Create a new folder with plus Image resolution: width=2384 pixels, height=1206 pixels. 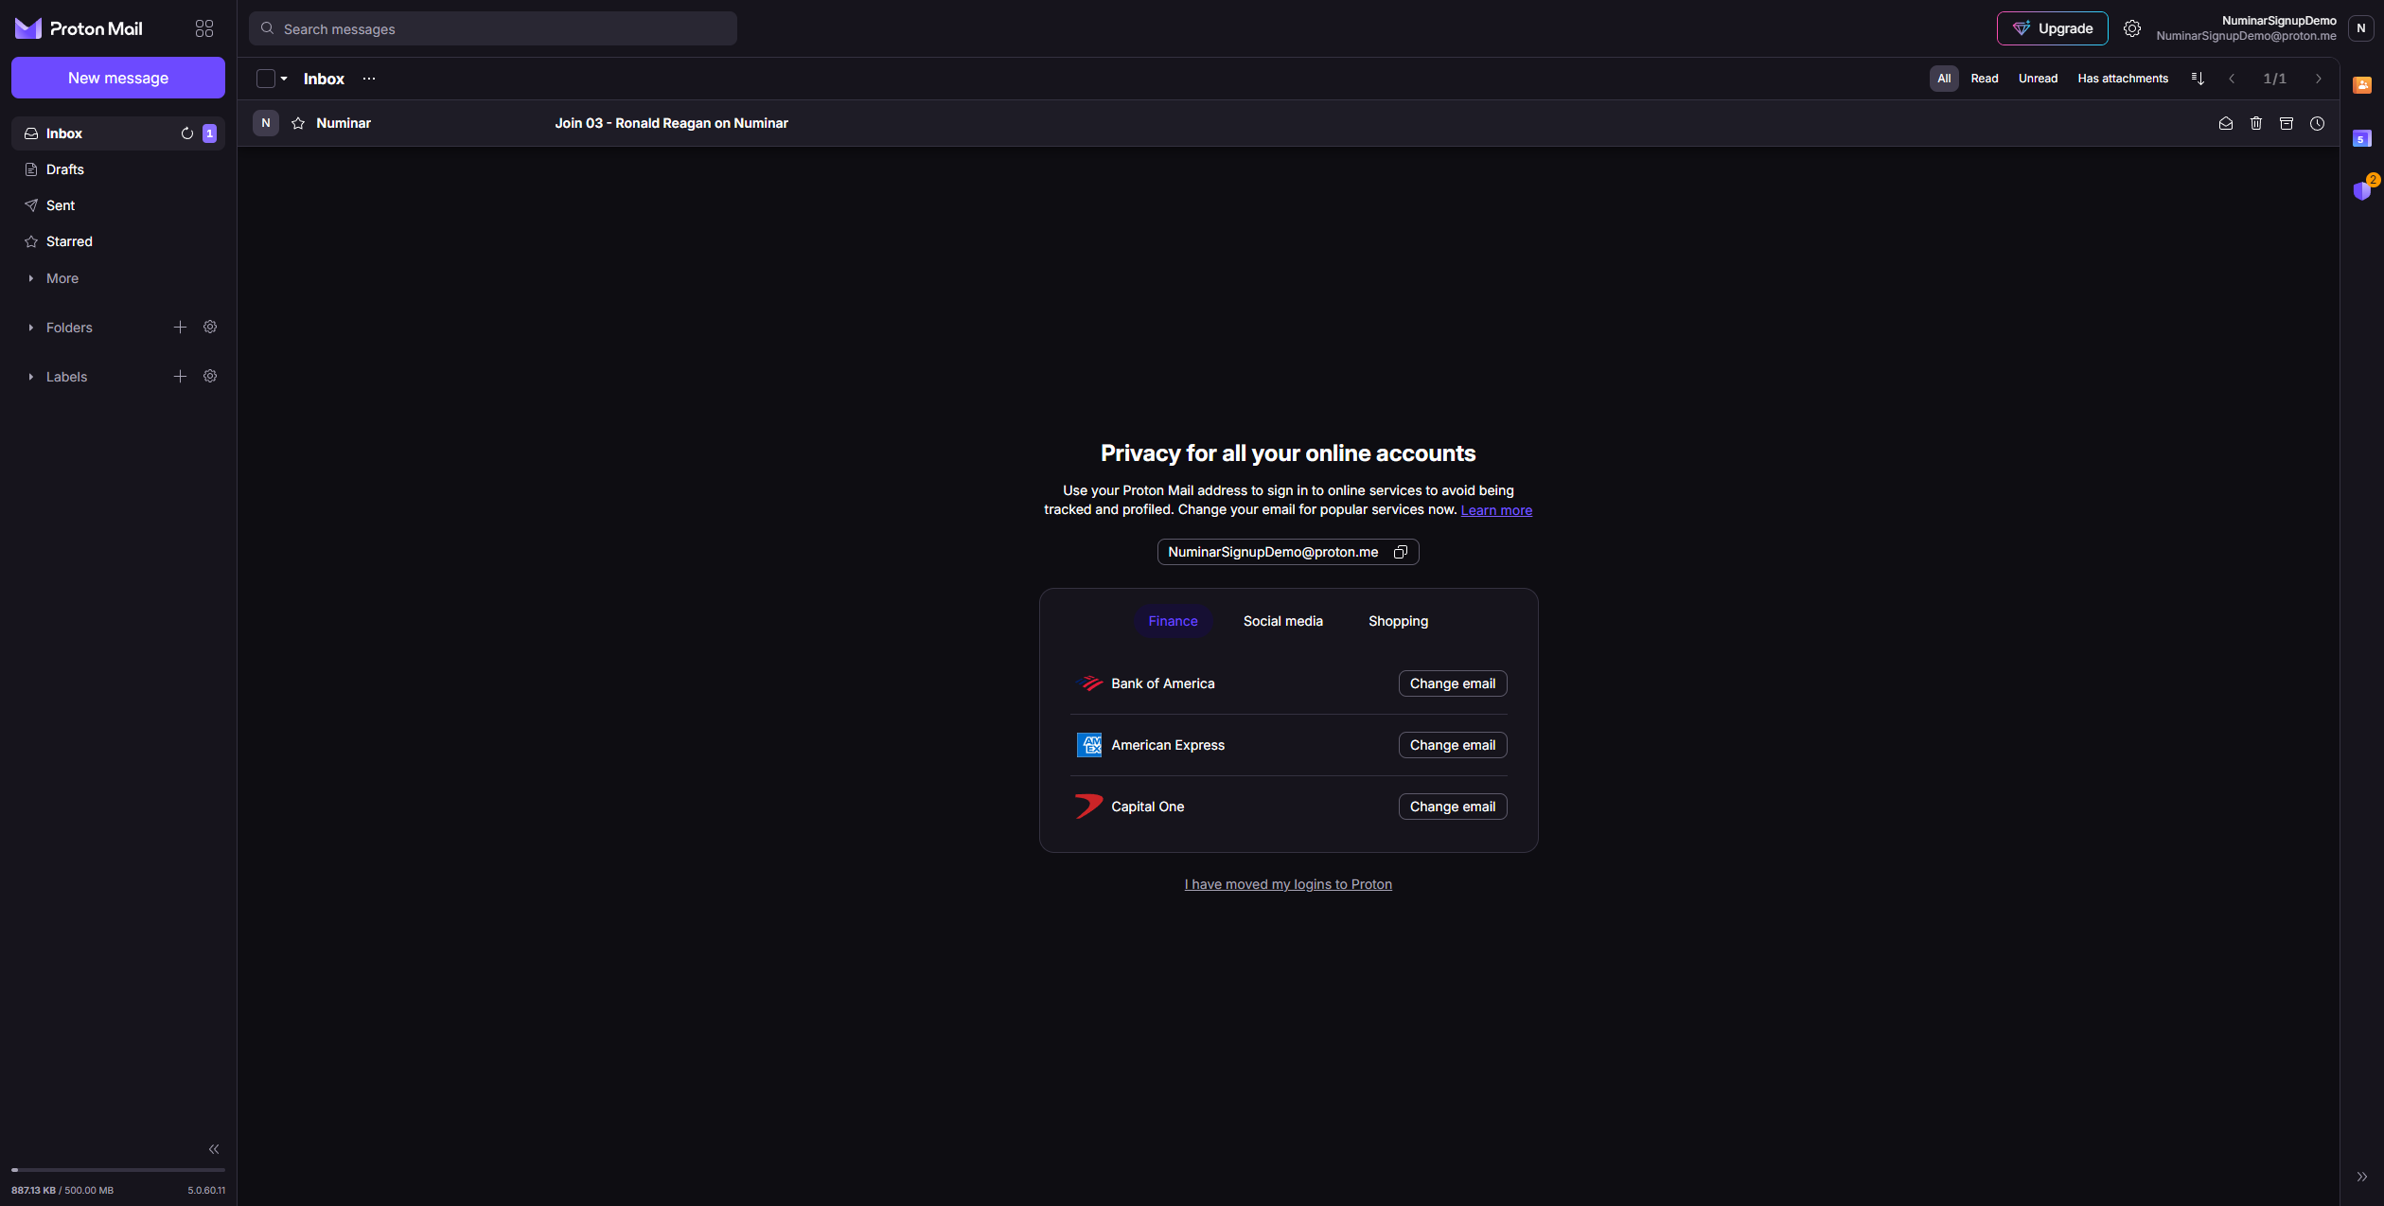[x=180, y=327]
